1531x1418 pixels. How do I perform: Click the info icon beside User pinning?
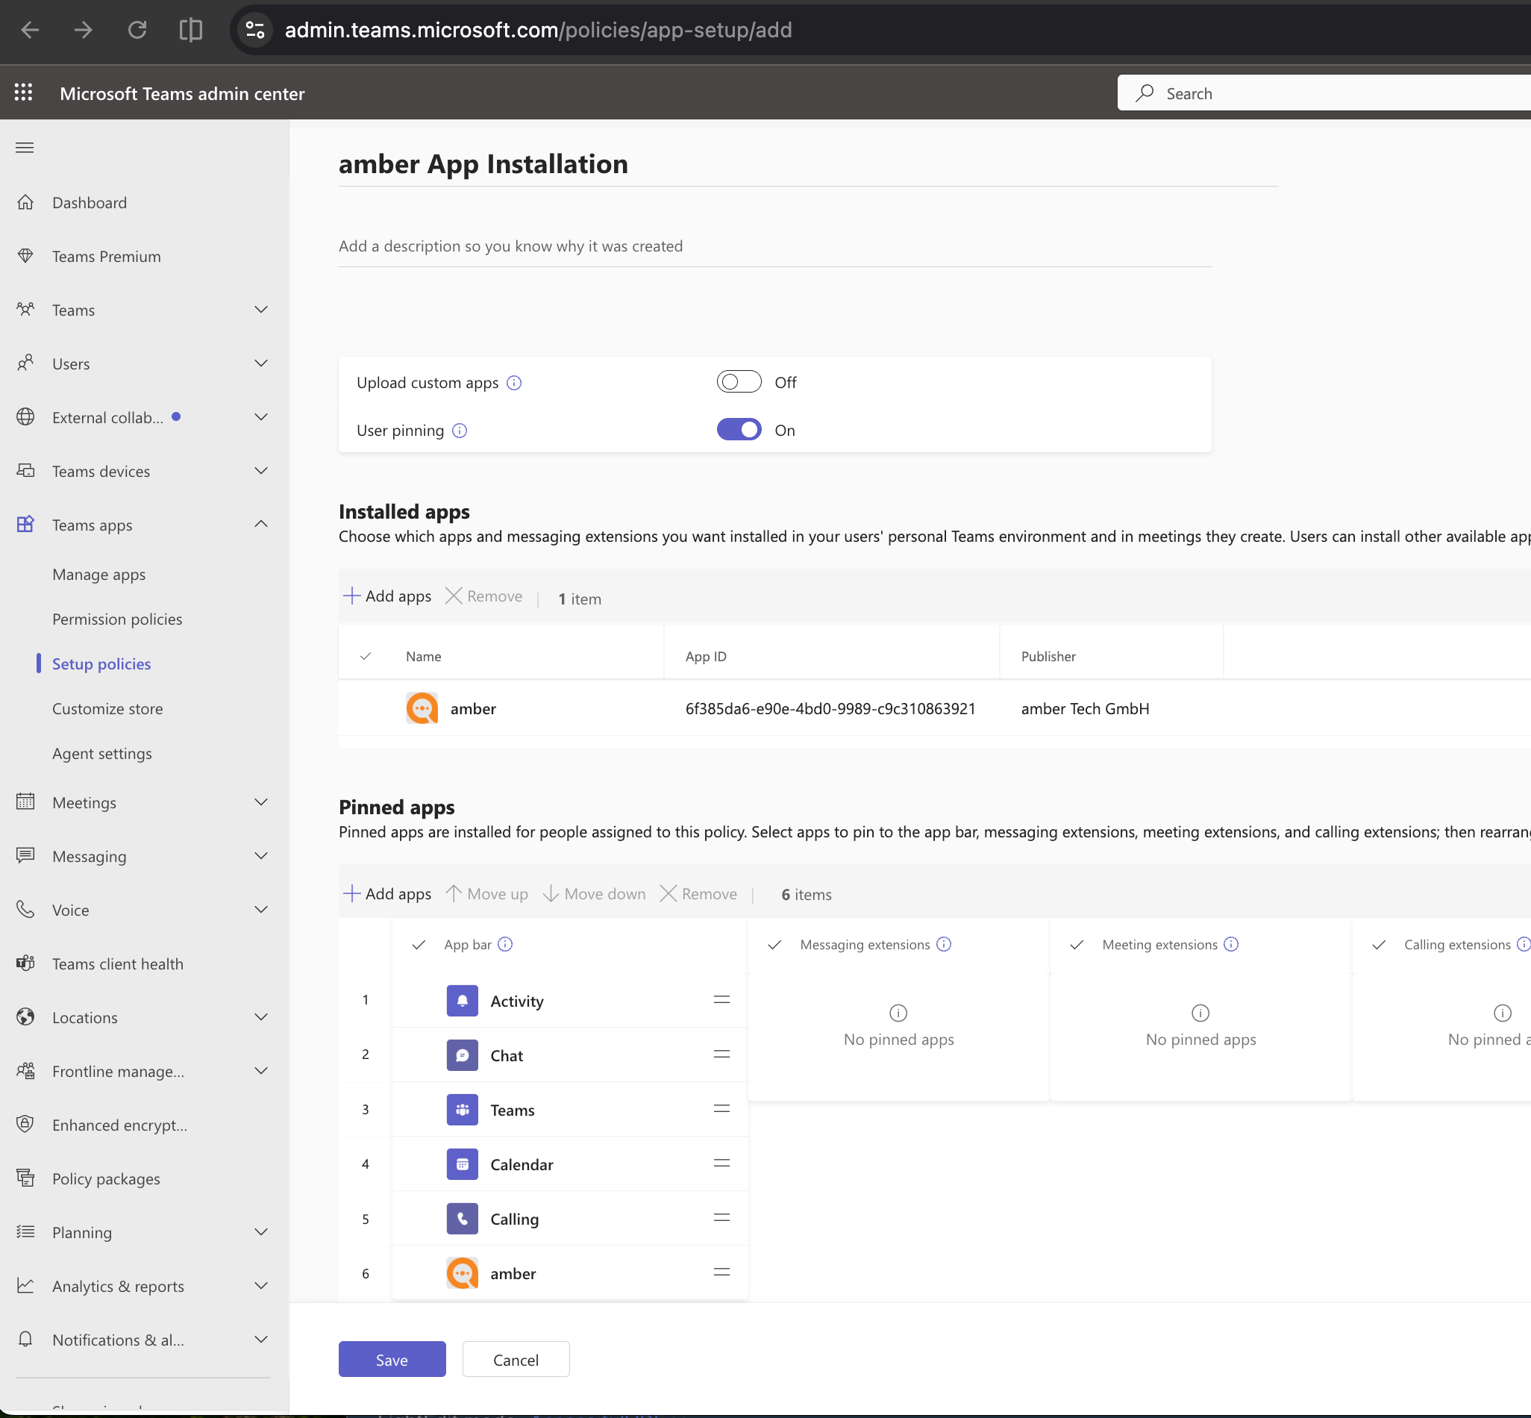coord(460,430)
